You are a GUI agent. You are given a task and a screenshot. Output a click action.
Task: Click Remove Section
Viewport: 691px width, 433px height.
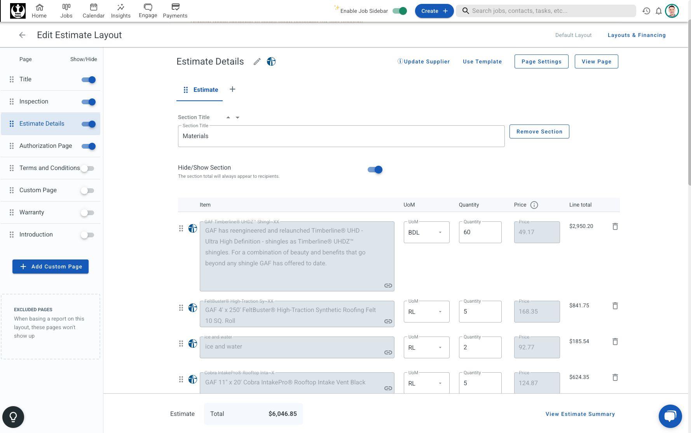pyautogui.click(x=539, y=131)
